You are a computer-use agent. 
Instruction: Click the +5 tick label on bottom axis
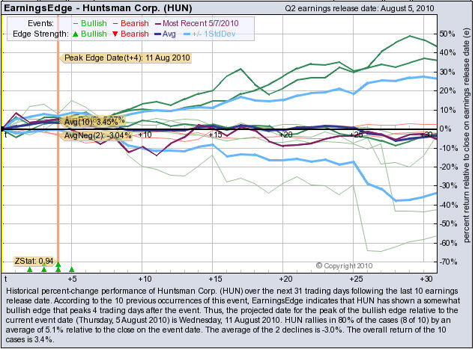pyautogui.click(x=72, y=279)
